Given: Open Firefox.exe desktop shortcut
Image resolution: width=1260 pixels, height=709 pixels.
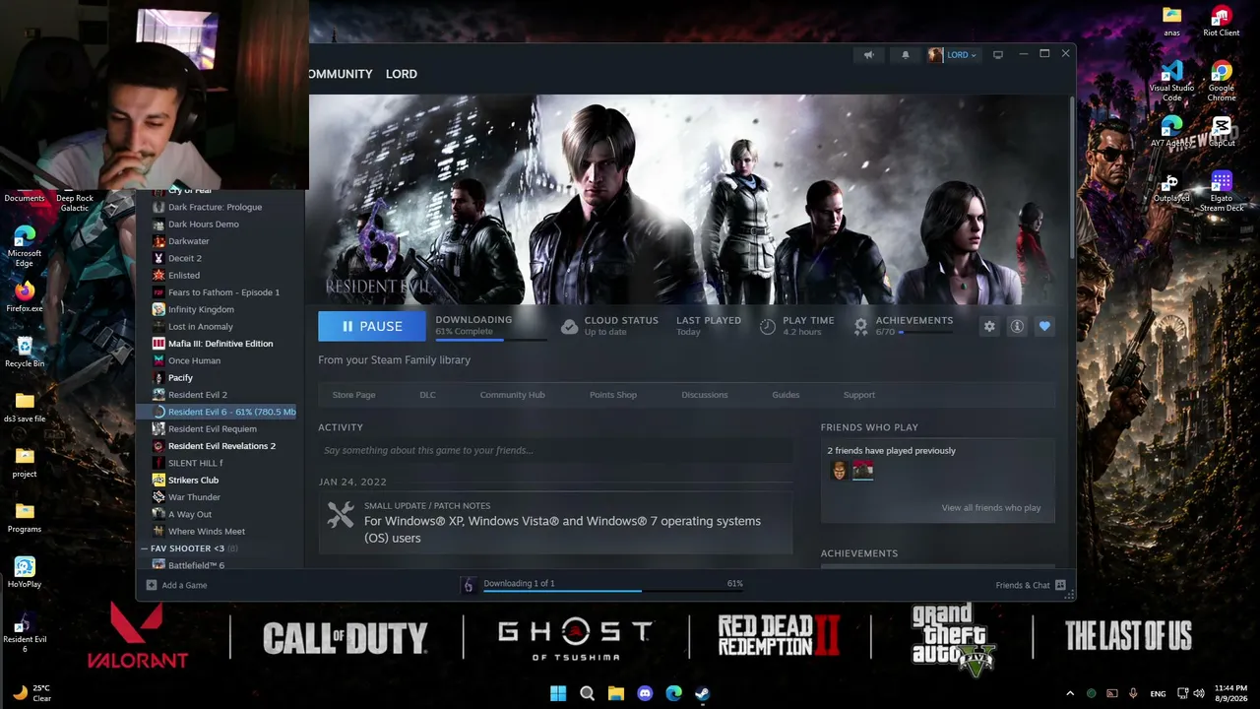Looking at the screenshot, I should [x=25, y=296].
